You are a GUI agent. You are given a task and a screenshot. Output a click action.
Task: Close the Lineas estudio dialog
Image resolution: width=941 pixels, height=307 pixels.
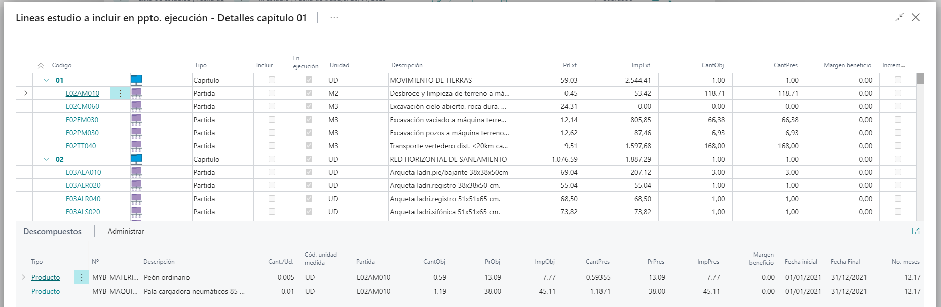[x=916, y=17]
